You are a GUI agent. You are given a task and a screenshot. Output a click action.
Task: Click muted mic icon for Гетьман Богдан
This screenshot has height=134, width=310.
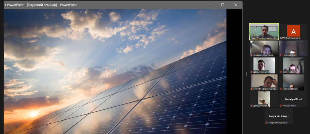(x=251, y=89)
